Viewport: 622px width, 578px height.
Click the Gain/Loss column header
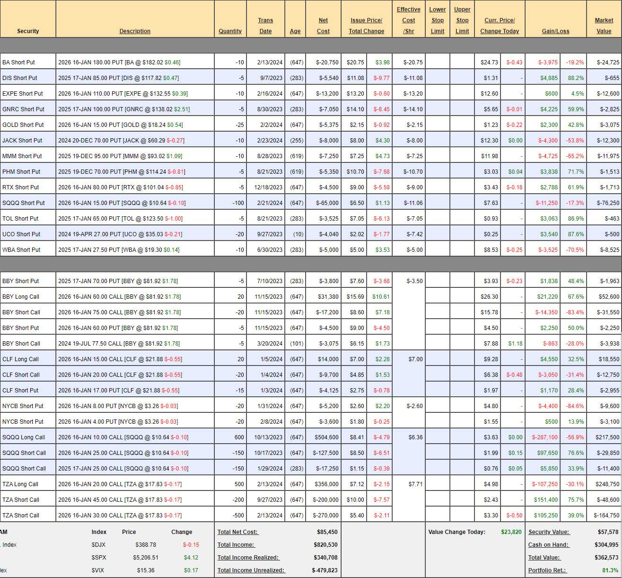pyautogui.click(x=555, y=31)
